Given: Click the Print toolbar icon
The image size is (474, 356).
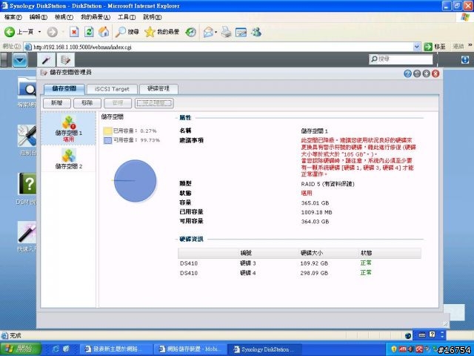Looking at the screenshot, I should (x=226, y=32).
